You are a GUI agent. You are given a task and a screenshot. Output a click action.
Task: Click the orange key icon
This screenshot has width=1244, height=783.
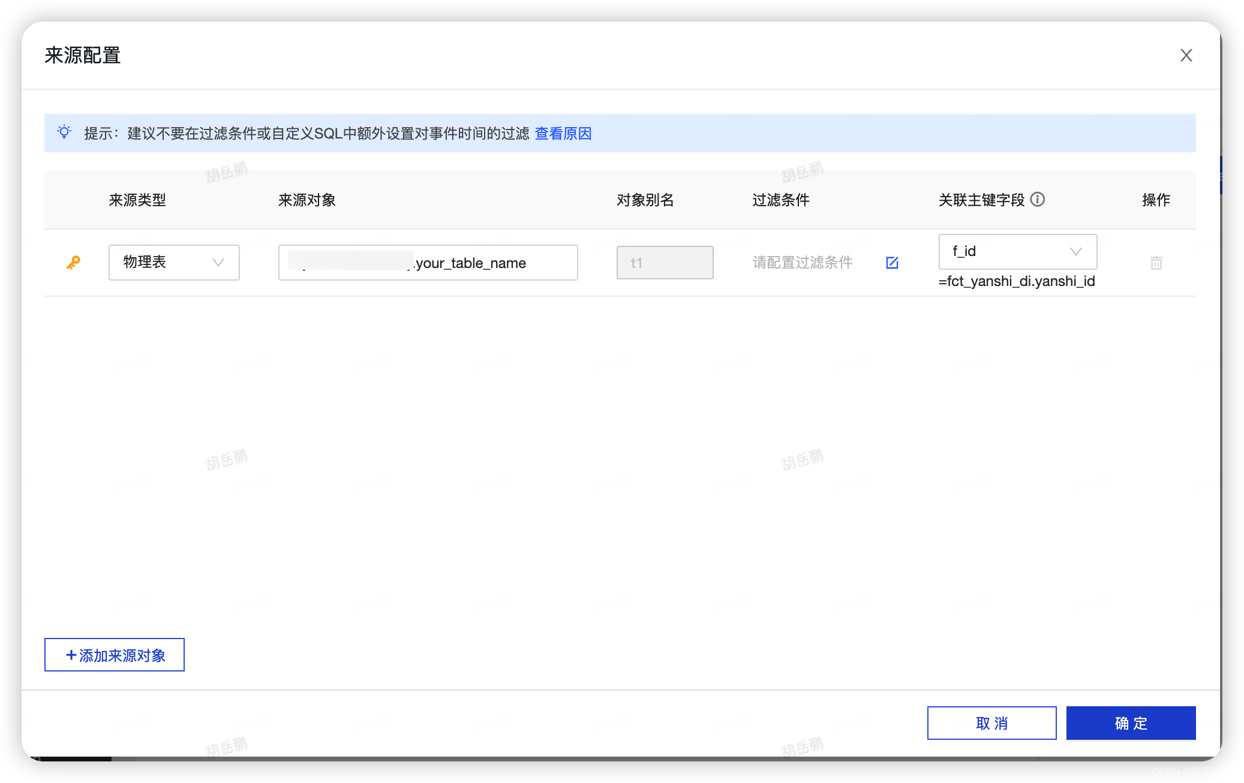coord(73,263)
